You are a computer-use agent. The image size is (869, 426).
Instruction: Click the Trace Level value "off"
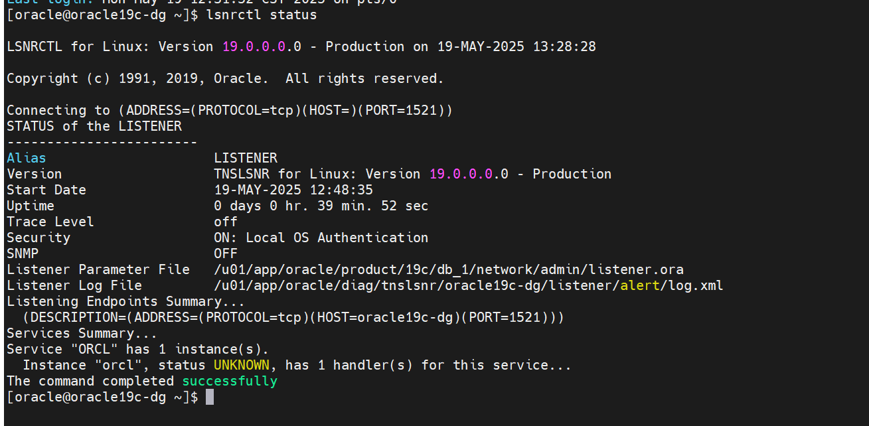pyautogui.click(x=226, y=222)
